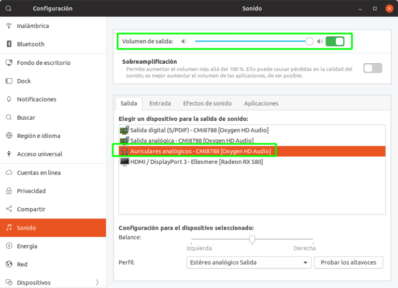The image size is (398, 288).
Task: Open the Notificaciones panel
Action: (53, 99)
